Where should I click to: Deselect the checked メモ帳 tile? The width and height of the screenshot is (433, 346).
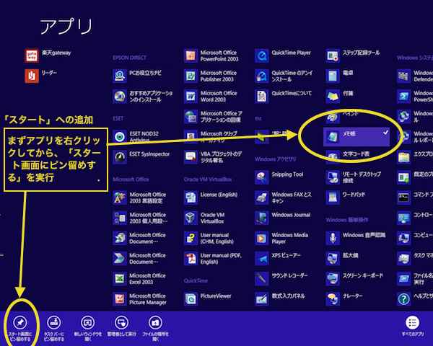click(x=357, y=137)
